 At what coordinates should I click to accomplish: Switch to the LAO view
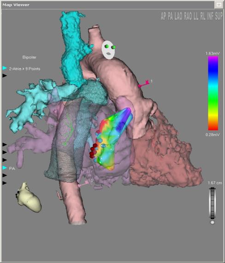(178, 16)
